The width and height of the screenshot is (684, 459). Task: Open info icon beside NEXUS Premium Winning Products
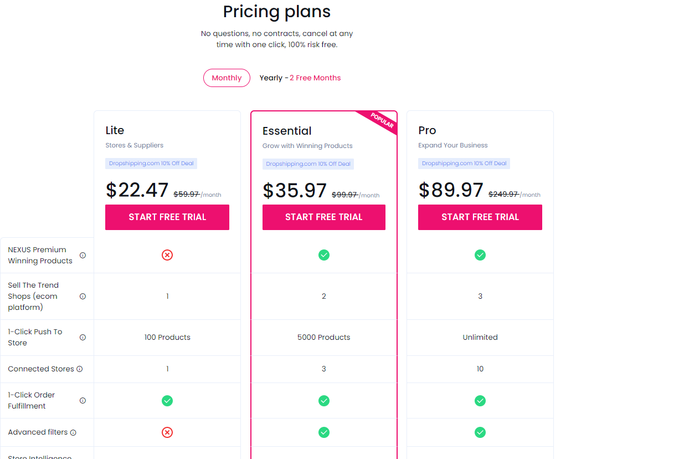pyautogui.click(x=83, y=256)
